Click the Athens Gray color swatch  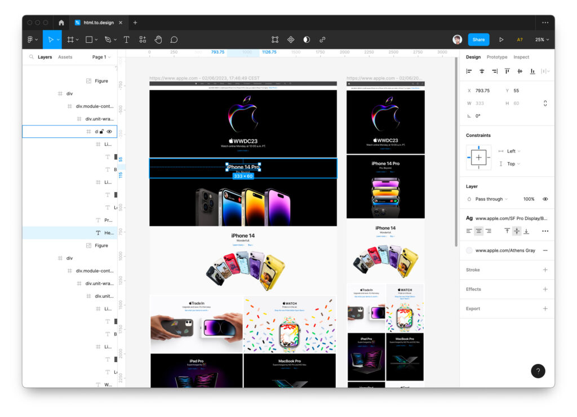click(469, 250)
